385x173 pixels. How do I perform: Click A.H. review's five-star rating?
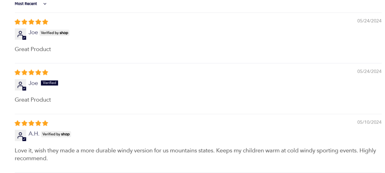tap(31, 123)
